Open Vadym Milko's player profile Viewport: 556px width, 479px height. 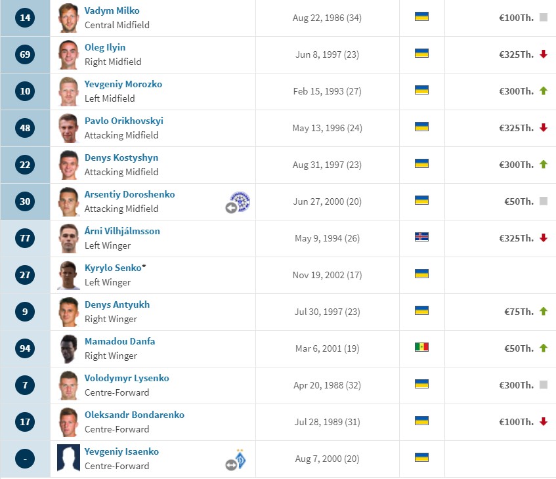click(112, 10)
